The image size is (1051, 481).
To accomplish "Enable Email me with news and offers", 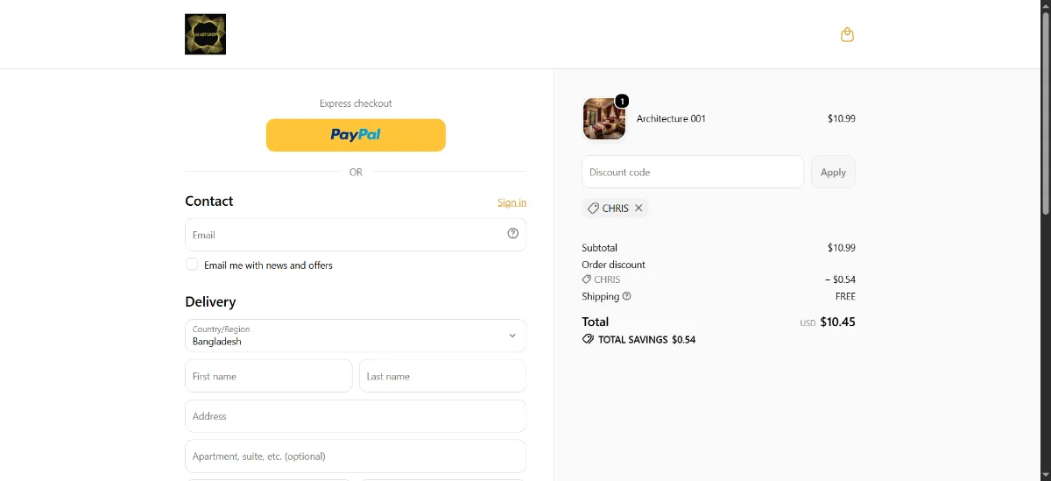I will point(192,265).
